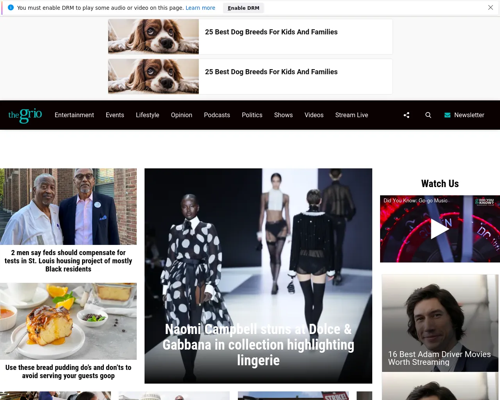The width and height of the screenshot is (500, 400).
Task: Click second '25 Best Dog Breeds' headline
Action: coord(271,72)
